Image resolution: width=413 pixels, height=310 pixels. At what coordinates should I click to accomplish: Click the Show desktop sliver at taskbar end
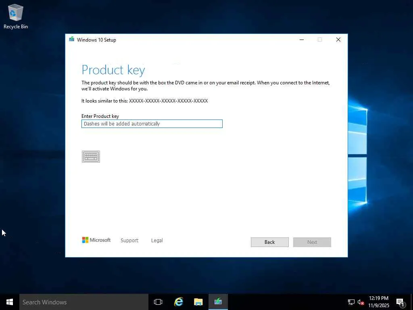pyautogui.click(x=412, y=302)
